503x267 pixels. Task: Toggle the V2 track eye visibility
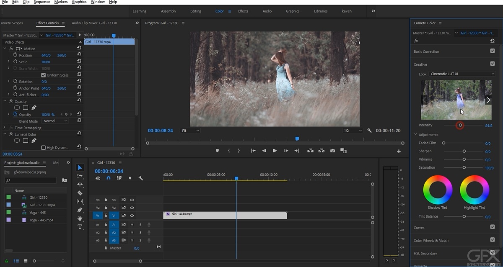tap(132, 208)
